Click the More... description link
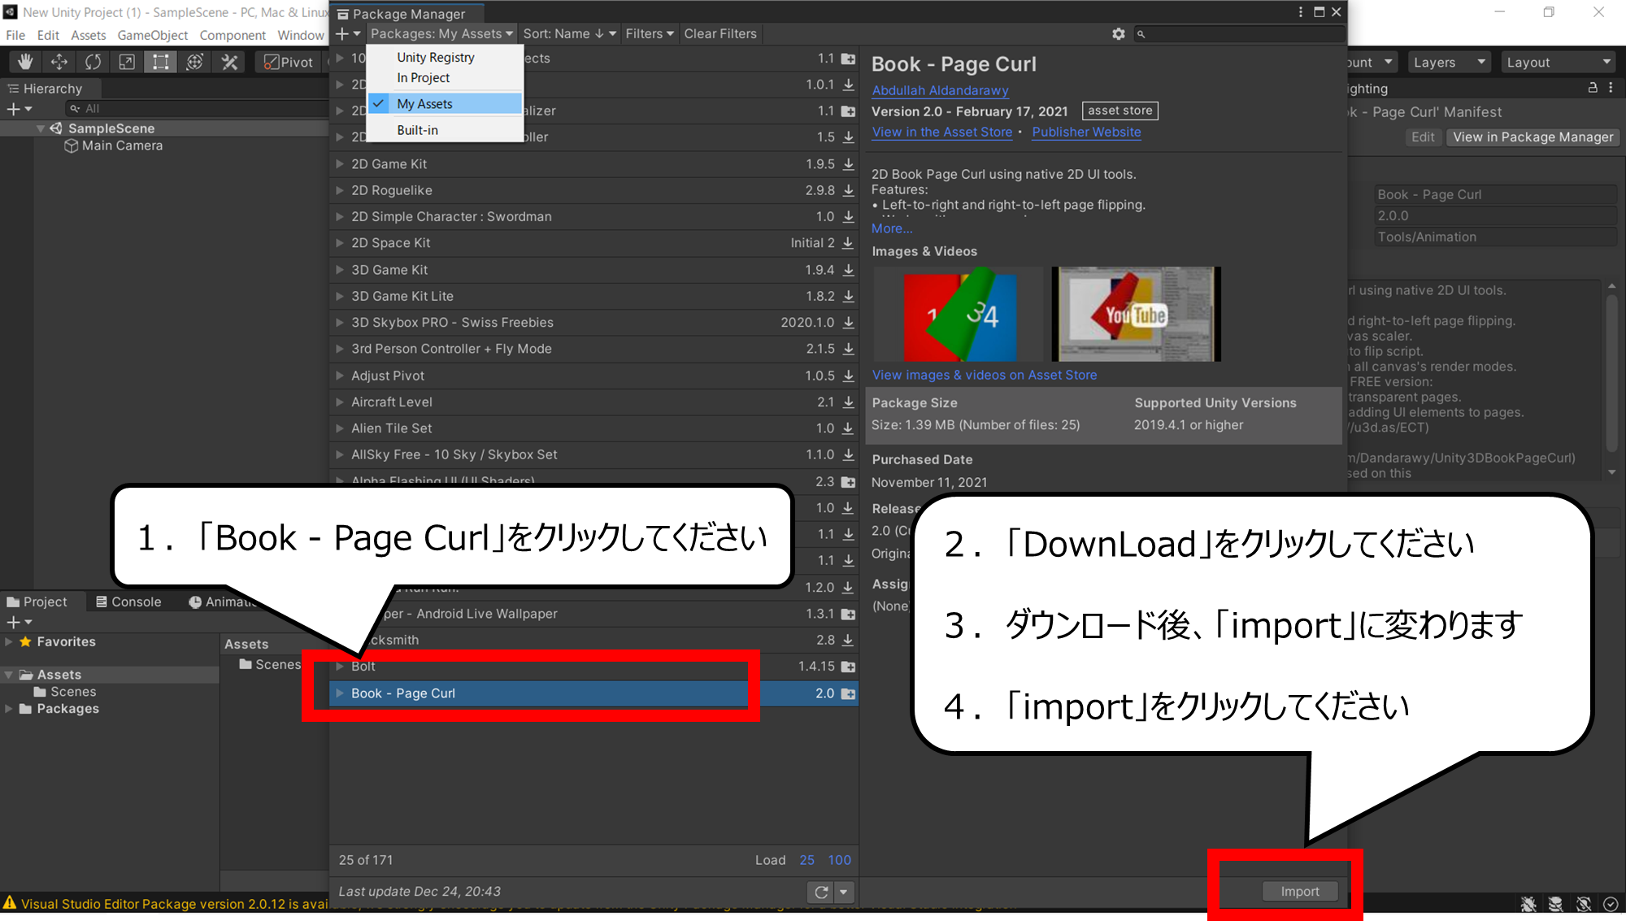 point(892,228)
